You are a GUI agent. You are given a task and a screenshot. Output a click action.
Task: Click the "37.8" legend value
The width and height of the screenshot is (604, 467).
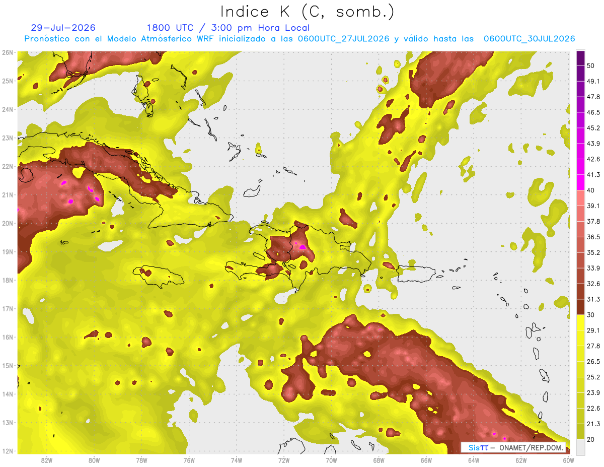click(594, 221)
